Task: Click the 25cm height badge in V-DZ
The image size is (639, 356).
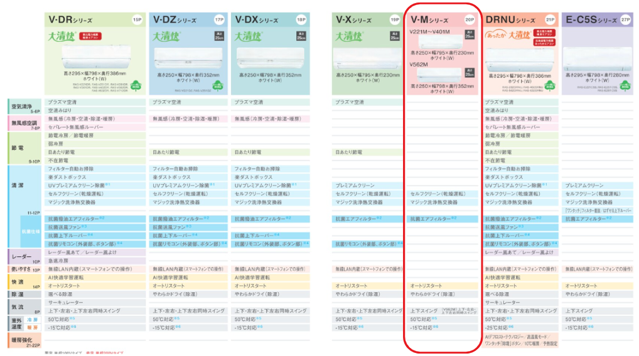Action: (219, 36)
